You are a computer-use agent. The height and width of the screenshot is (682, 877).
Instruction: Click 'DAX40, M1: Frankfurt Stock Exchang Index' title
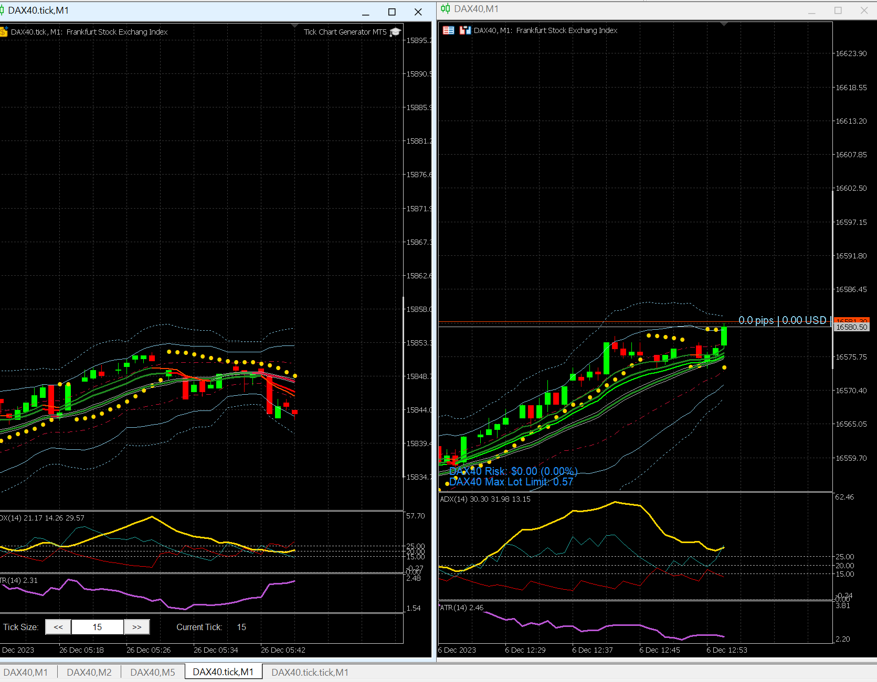click(545, 30)
